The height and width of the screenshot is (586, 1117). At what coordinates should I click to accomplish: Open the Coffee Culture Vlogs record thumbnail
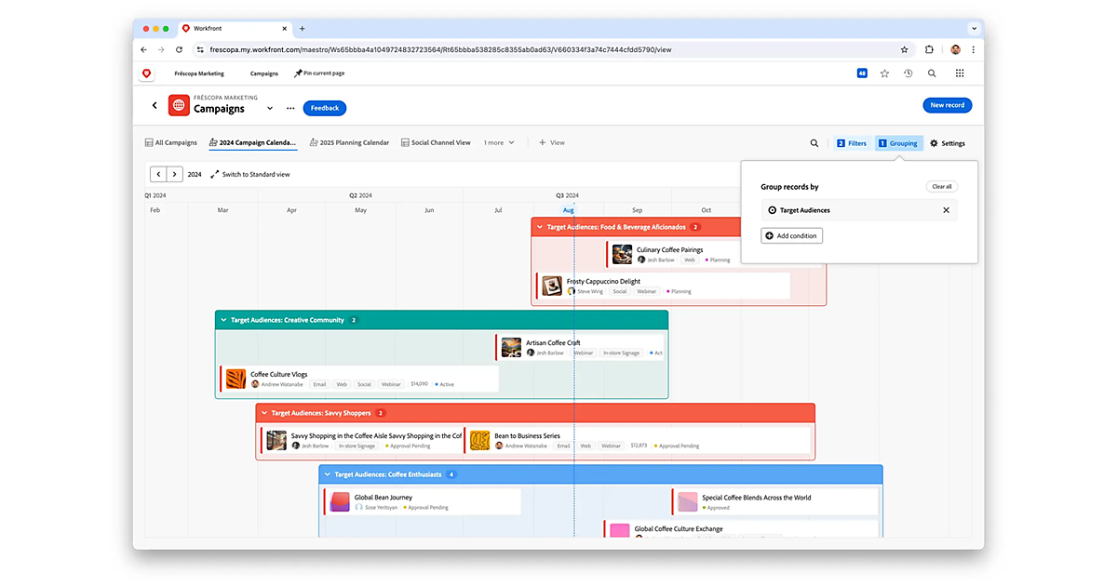pyautogui.click(x=236, y=379)
